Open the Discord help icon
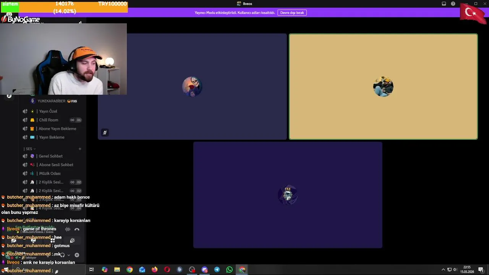 tap(453, 4)
